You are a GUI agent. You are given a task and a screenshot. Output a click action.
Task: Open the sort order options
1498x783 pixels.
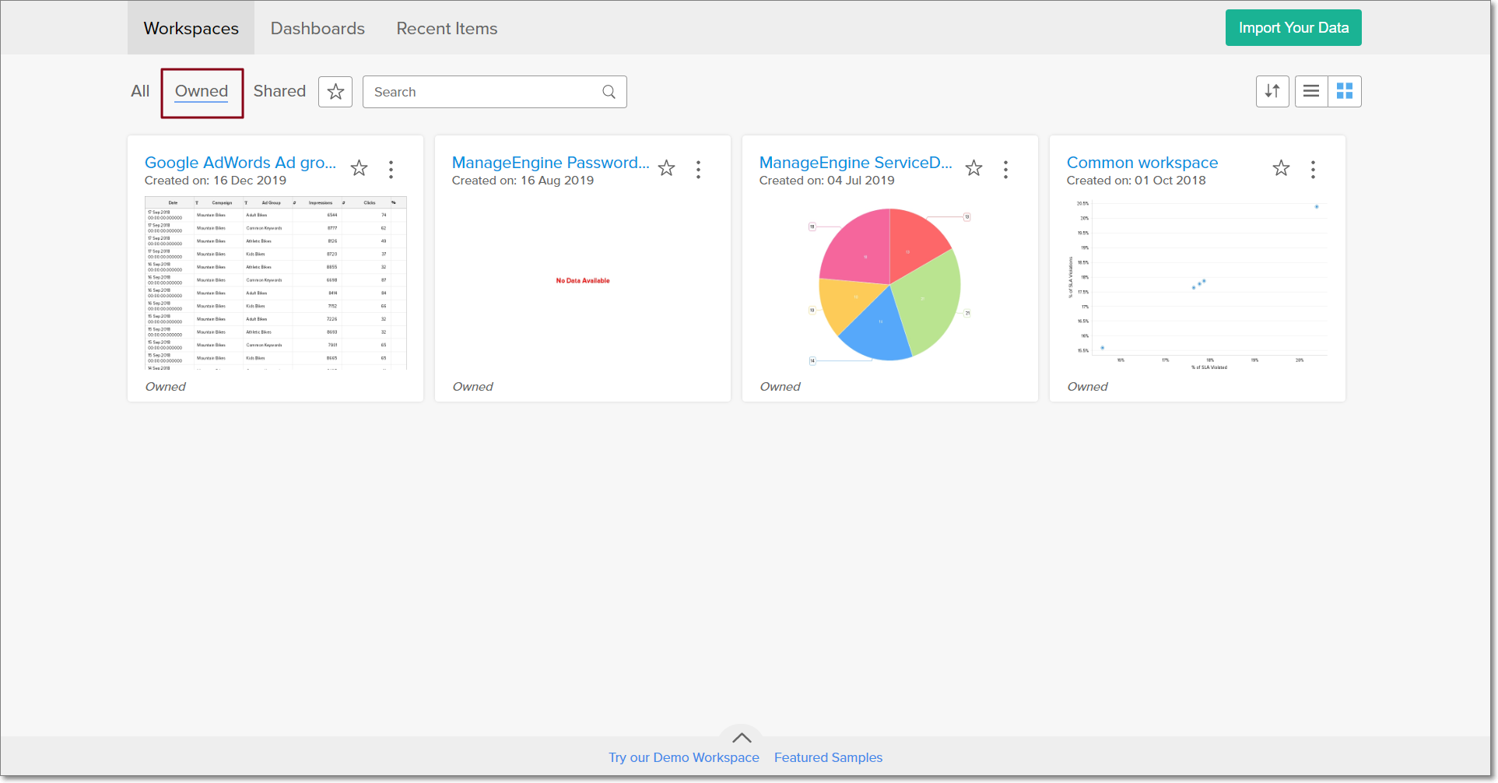click(1272, 91)
